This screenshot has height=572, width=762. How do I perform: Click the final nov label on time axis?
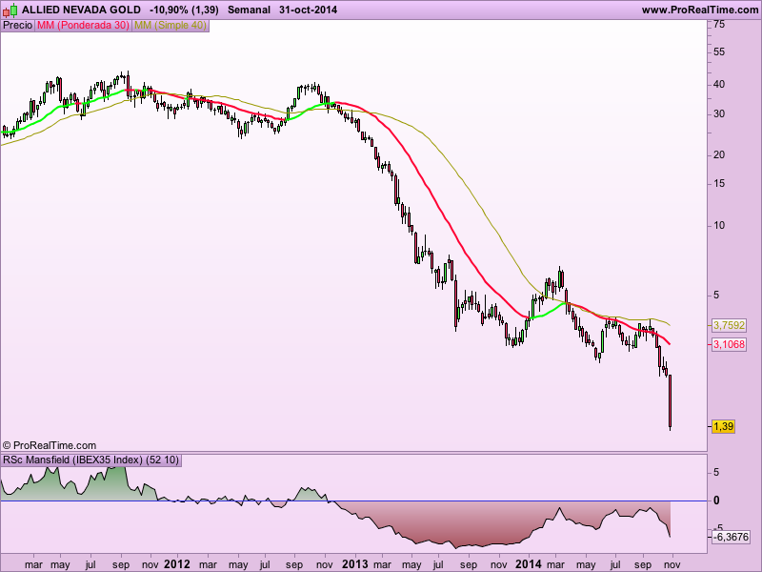672,564
